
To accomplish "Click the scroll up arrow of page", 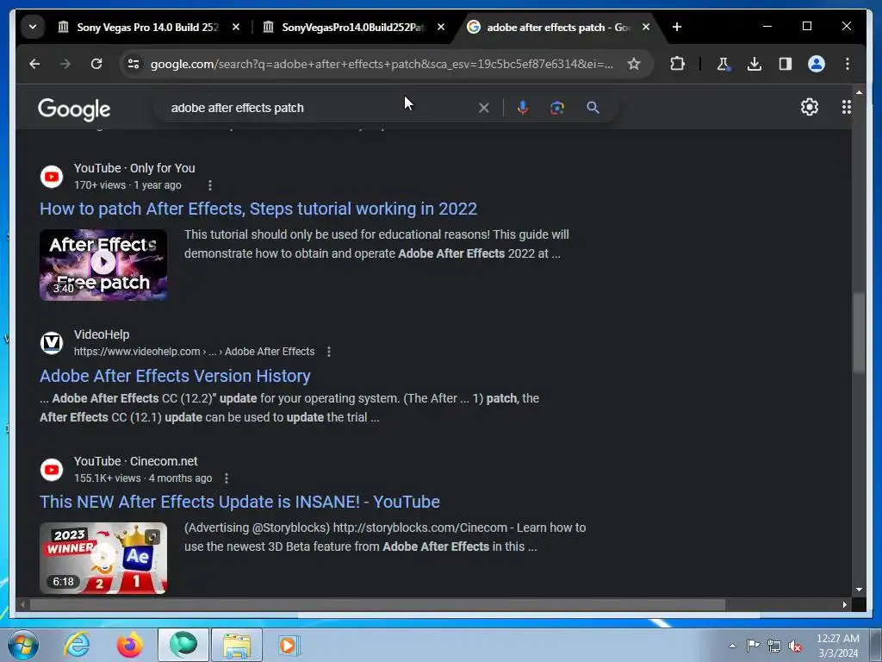I will [x=859, y=91].
